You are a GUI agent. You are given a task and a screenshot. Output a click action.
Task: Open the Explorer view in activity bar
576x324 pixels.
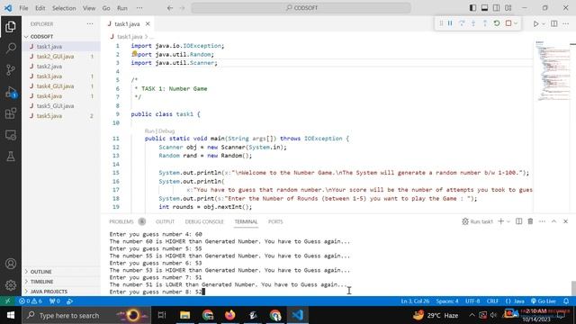pyautogui.click(x=11, y=27)
